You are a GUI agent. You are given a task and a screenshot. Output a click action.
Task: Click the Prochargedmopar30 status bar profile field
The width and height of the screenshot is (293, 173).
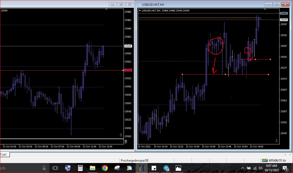(x=134, y=160)
